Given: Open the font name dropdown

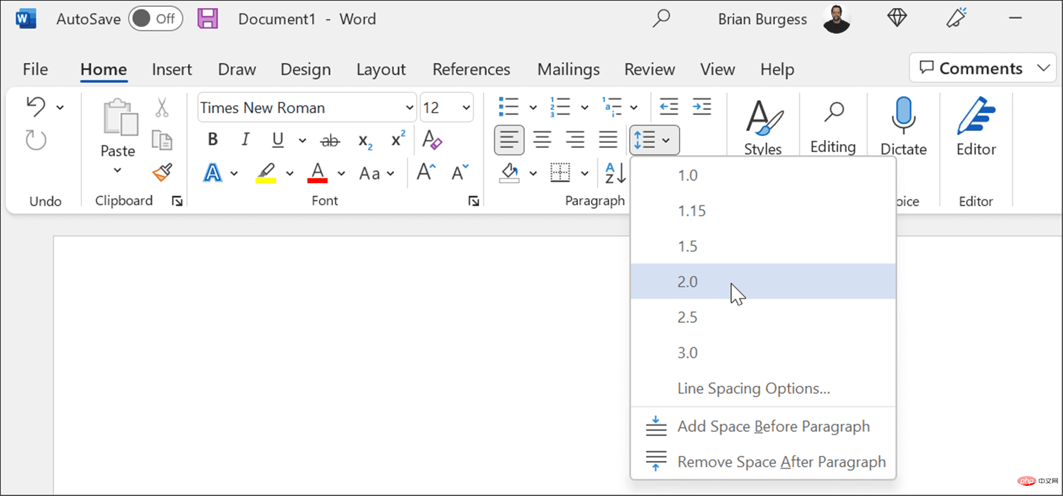Looking at the screenshot, I should click(x=409, y=107).
